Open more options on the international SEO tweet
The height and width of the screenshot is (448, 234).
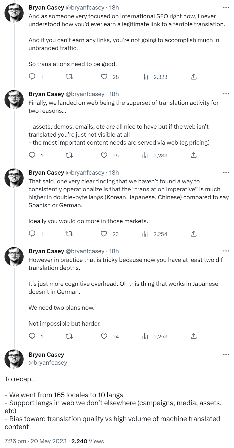pos(226,7)
